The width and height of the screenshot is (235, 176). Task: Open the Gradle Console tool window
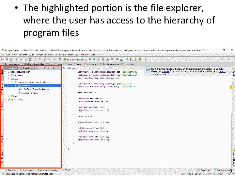222,170
